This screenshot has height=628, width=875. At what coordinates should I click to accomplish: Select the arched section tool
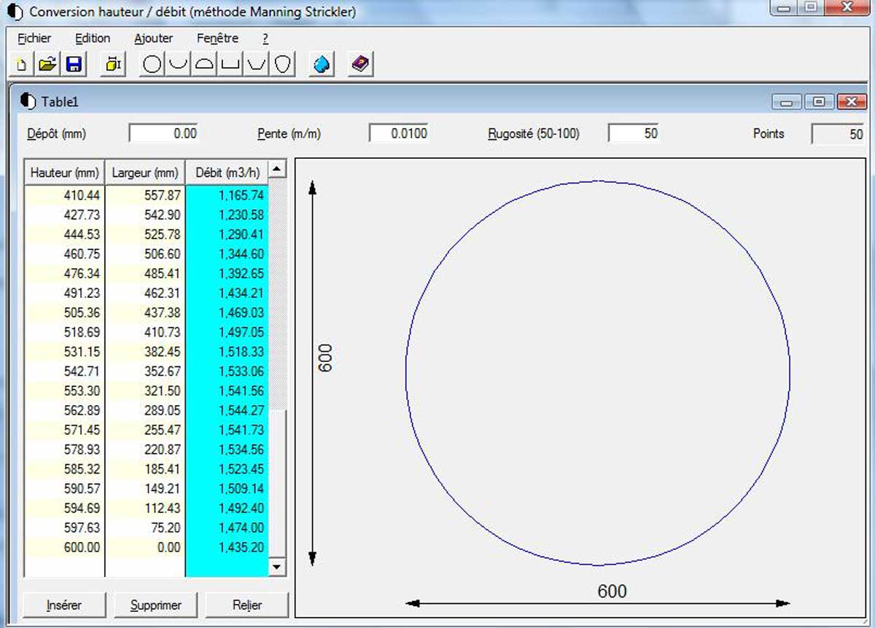tap(204, 63)
